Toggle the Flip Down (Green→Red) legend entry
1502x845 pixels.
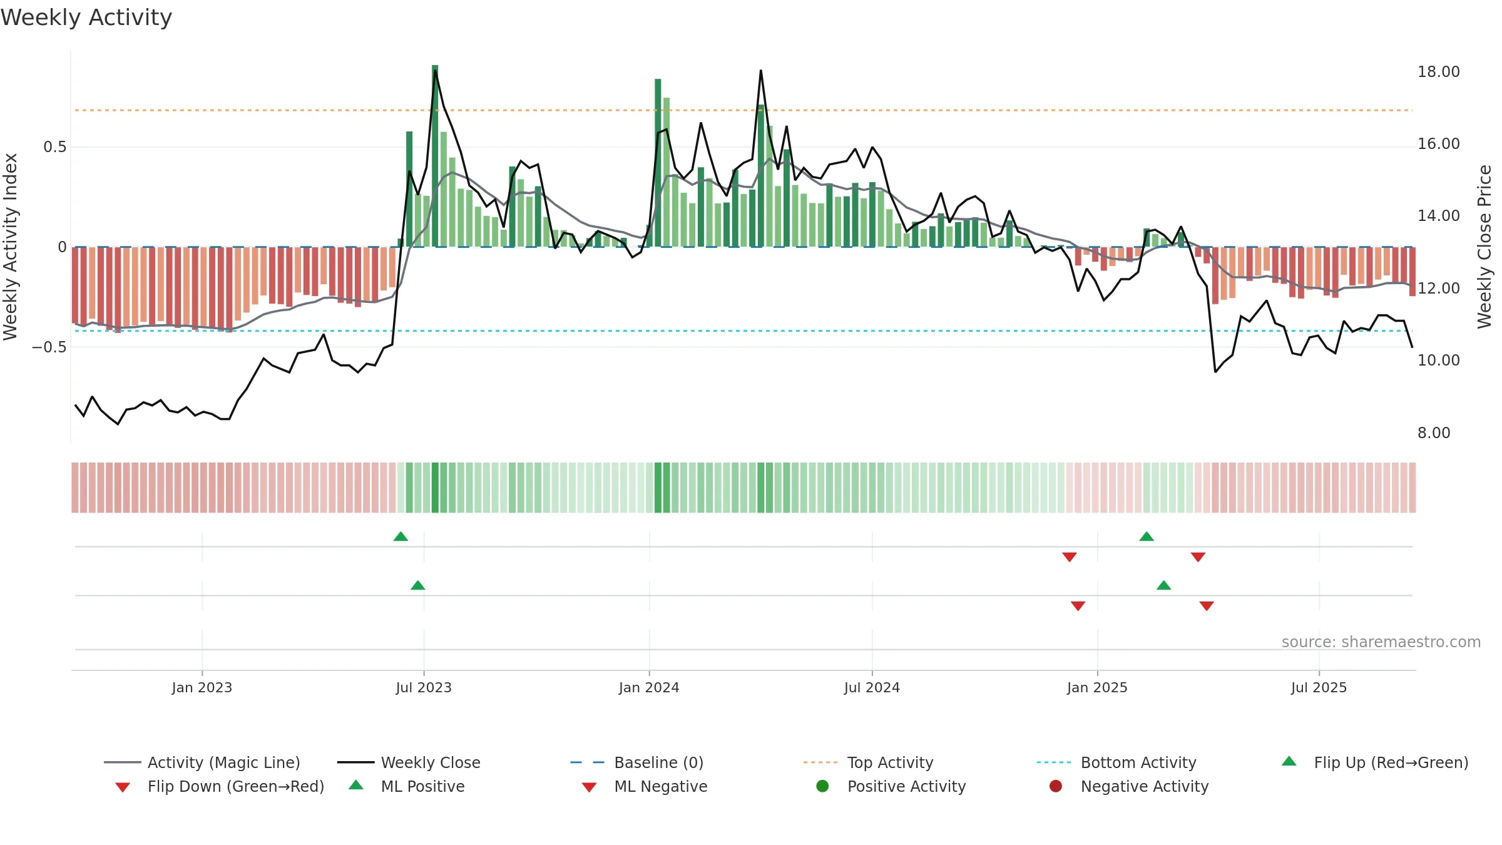pos(220,786)
